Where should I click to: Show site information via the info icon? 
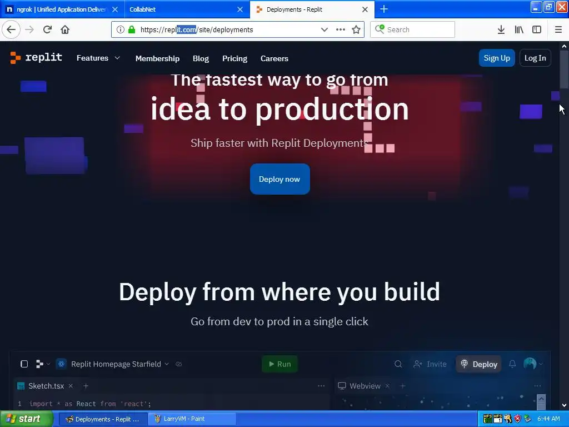point(121,29)
